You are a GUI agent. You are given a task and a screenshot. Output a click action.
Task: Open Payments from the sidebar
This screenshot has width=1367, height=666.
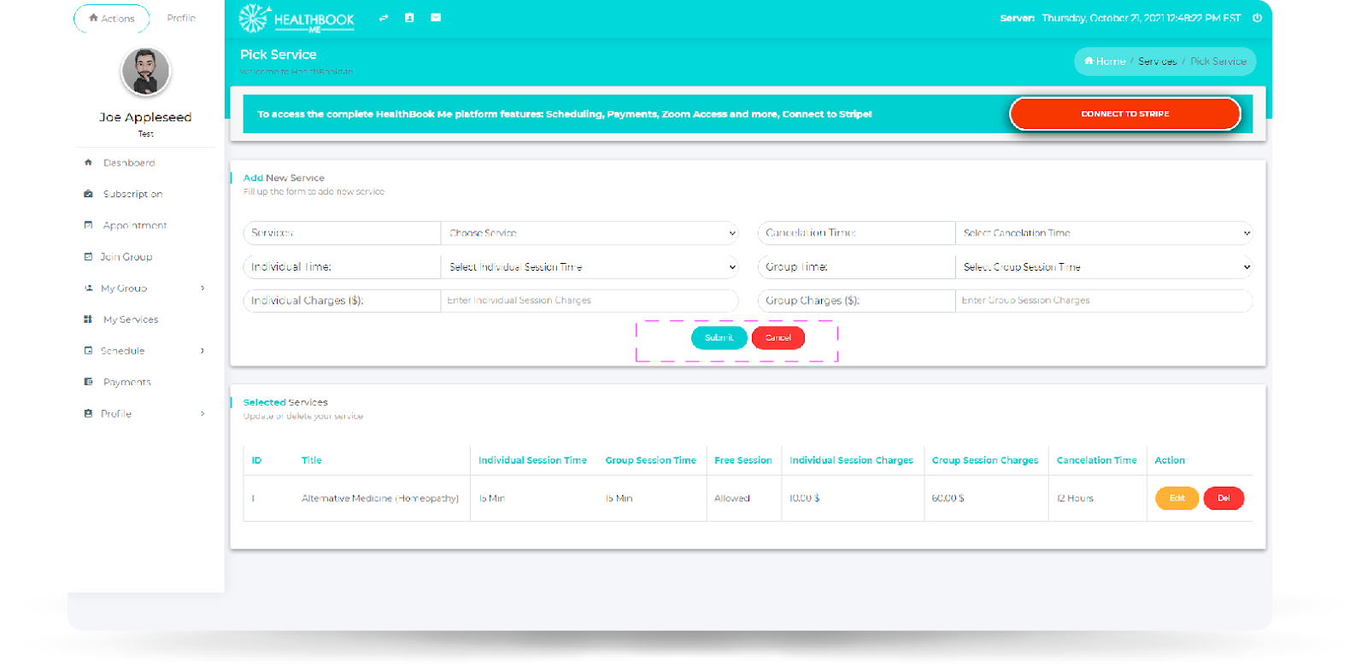pyautogui.click(x=127, y=382)
